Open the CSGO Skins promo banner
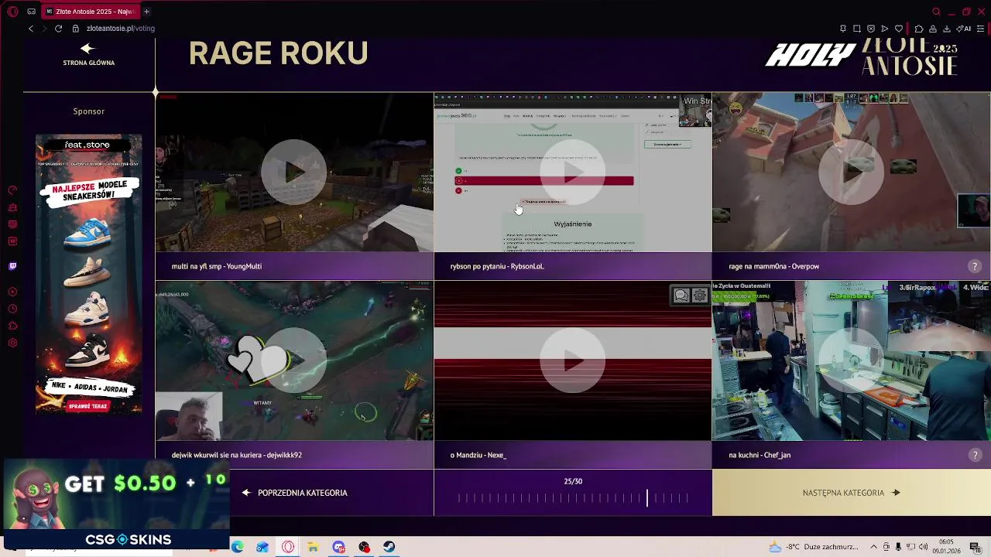The image size is (991, 557). tap(116, 503)
